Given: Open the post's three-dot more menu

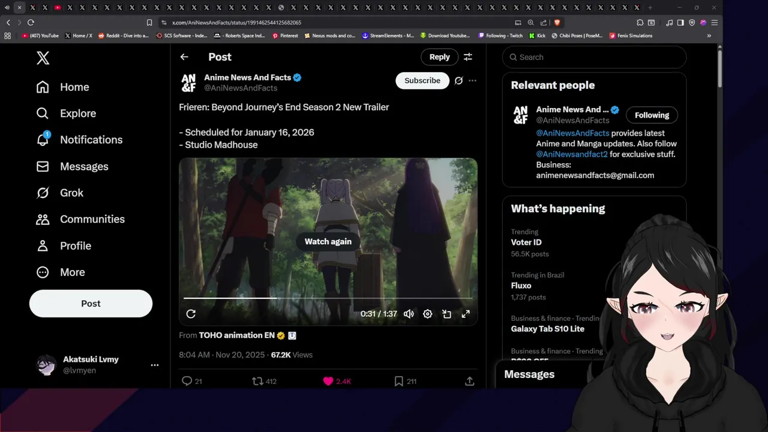Looking at the screenshot, I should coord(472,80).
